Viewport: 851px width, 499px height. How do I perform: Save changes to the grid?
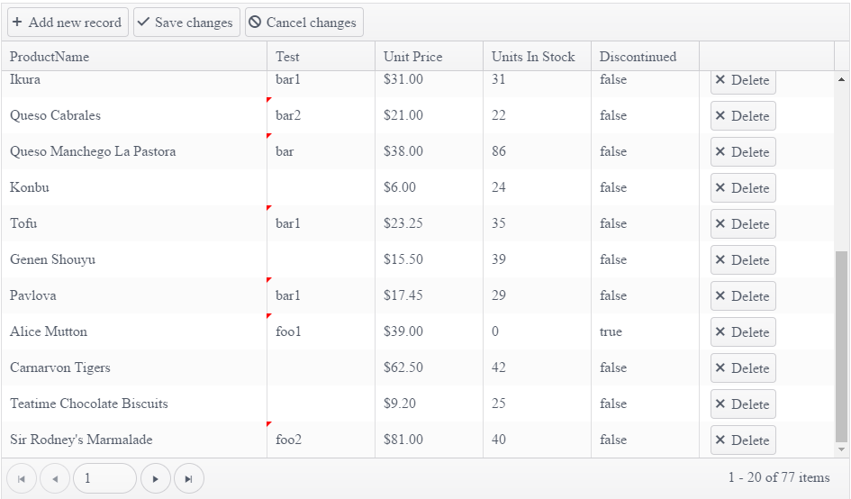[x=186, y=23]
